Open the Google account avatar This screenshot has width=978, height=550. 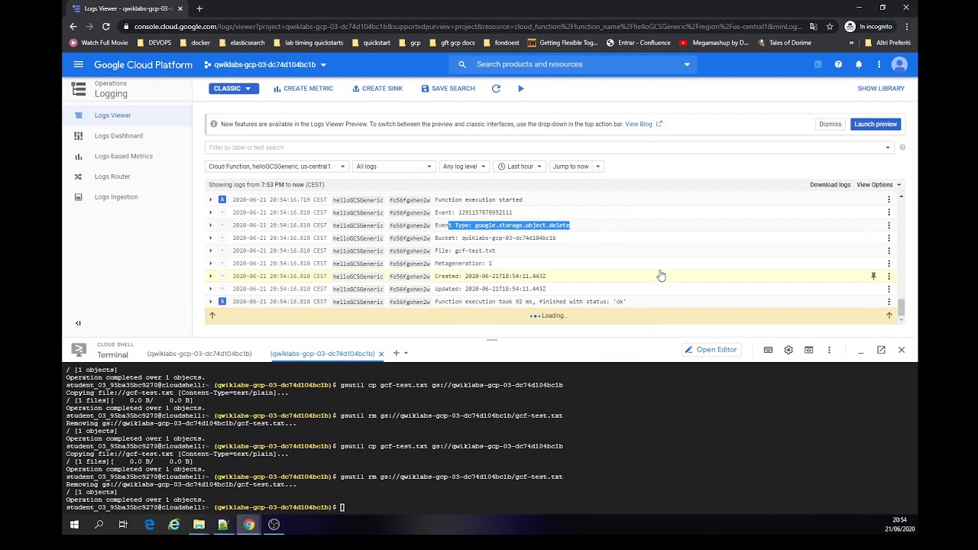coord(899,65)
